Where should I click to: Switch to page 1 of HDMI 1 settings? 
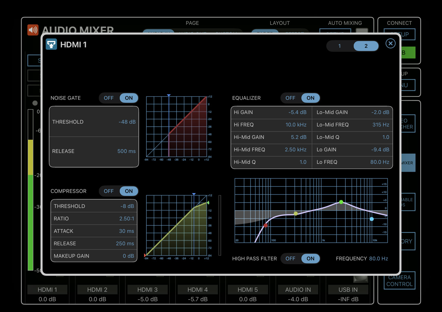tap(339, 46)
